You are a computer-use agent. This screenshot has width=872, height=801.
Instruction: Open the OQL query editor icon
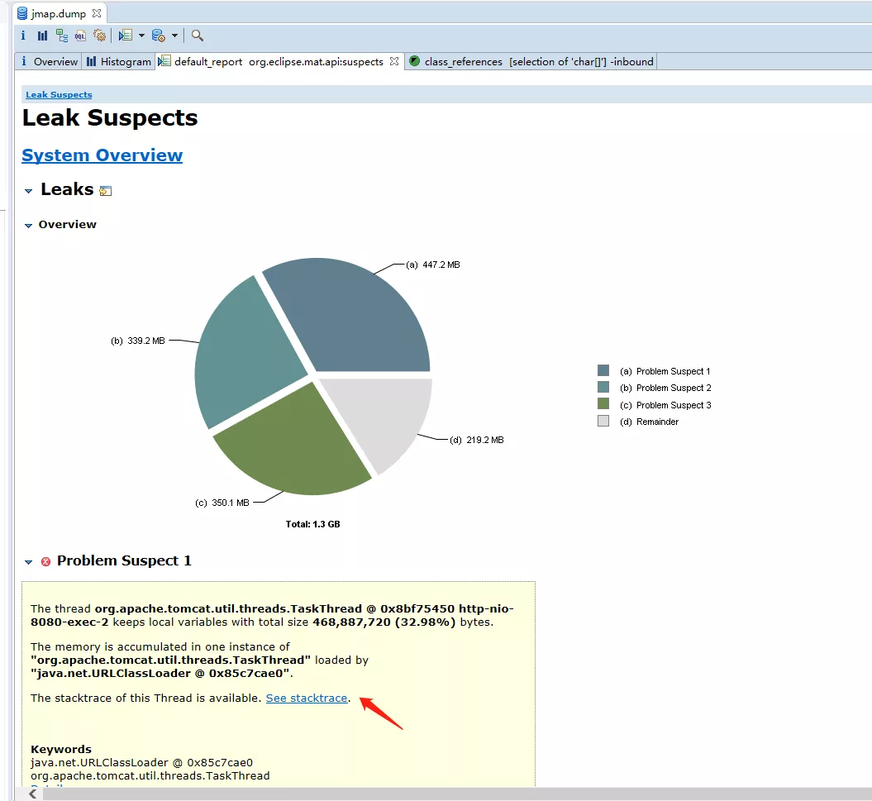[81, 36]
